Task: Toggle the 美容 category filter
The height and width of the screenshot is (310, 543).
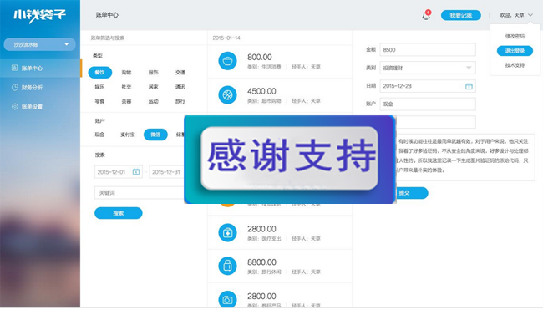Action: click(x=126, y=101)
